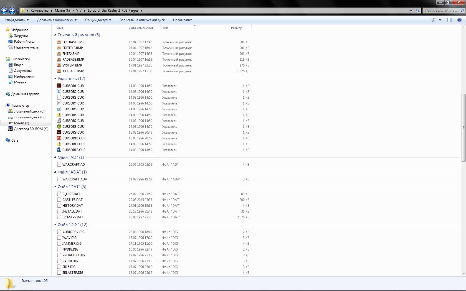This screenshot has width=466, height=291.
Task: Click the Back navigation arrow
Action: 4,11
